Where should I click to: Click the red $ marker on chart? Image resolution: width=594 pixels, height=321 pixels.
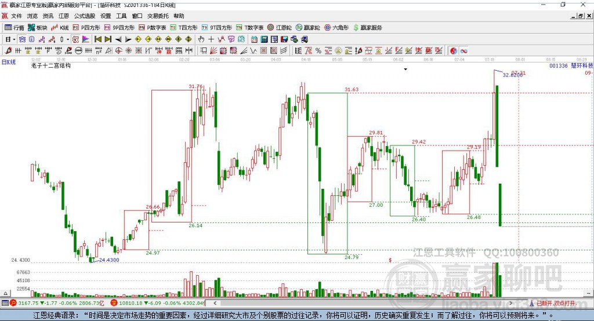click(390, 260)
